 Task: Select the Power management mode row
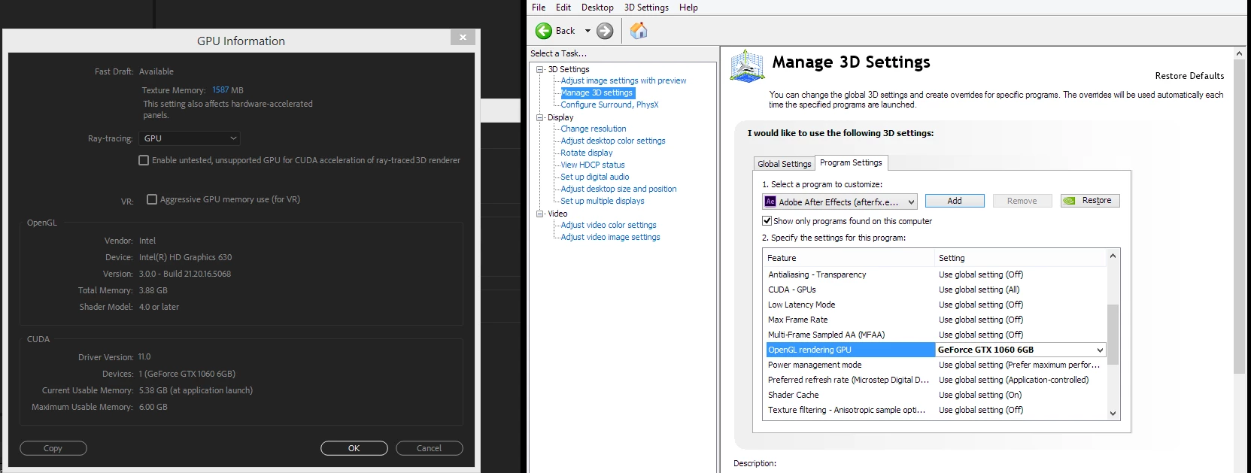click(x=934, y=365)
